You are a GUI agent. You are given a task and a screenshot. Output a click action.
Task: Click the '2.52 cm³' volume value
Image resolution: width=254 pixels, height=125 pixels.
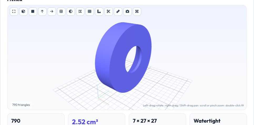85,122
